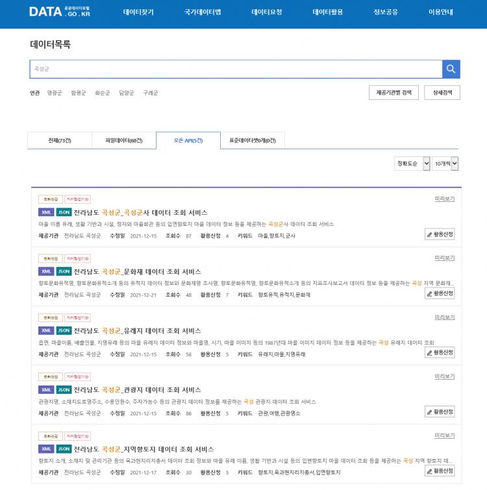Open 미리보기 for the 곡성군사 데이터 service
Image resolution: width=487 pixels, height=490 pixels.
[444, 199]
